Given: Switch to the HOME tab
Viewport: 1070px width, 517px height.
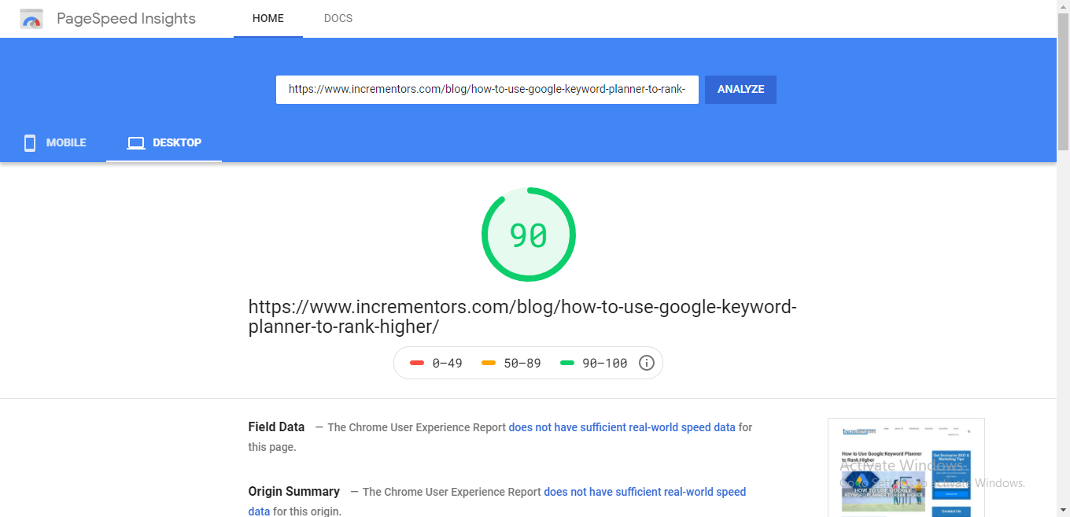Looking at the screenshot, I should tap(267, 17).
